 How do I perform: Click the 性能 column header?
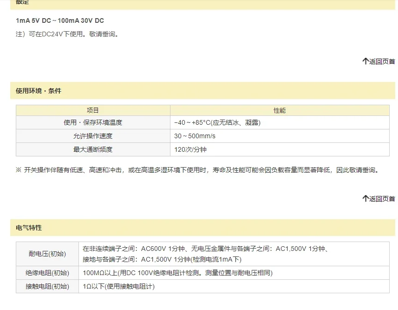pos(280,110)
